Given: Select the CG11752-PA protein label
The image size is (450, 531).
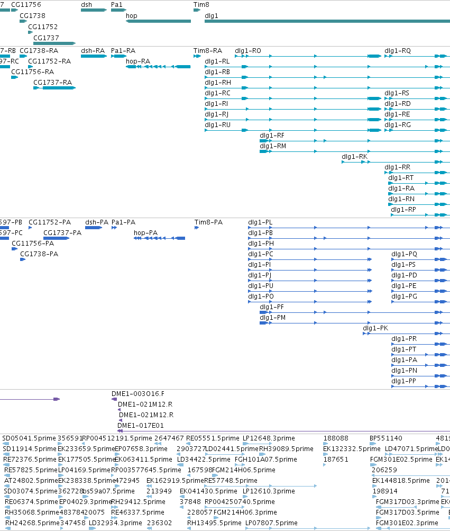Looking at the screenshot, I should pos(50,222).
